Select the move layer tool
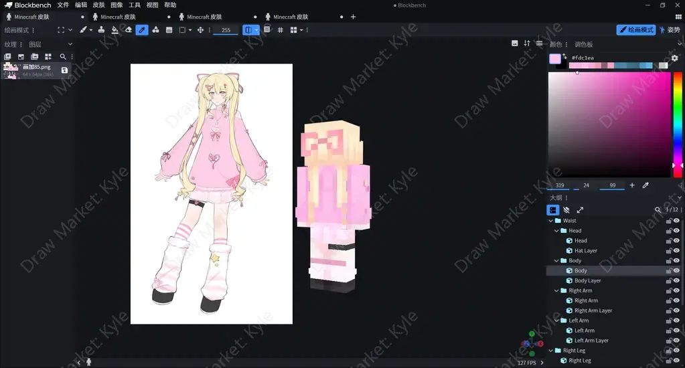The width and height of the screenshot is (685, 368). pos(200,29)
